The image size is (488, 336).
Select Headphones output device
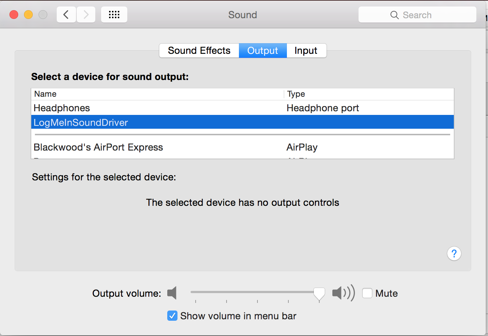click(62, 108)
